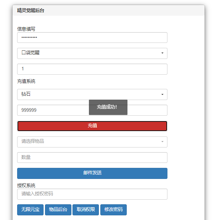Click the 取消权限 button

click(86, 210)
